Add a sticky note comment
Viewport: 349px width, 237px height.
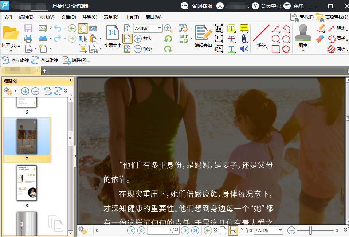244,28
